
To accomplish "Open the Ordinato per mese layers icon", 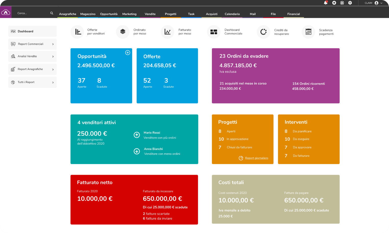I will pos(123,32).
